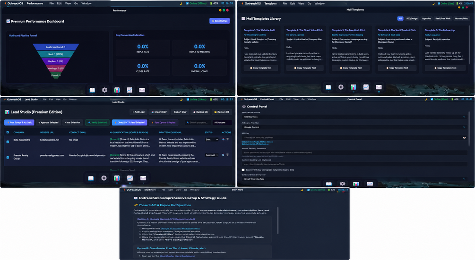475x260 pixels.
Task: Click Backup DB button in Lead Studio
Action: (200, 112)
